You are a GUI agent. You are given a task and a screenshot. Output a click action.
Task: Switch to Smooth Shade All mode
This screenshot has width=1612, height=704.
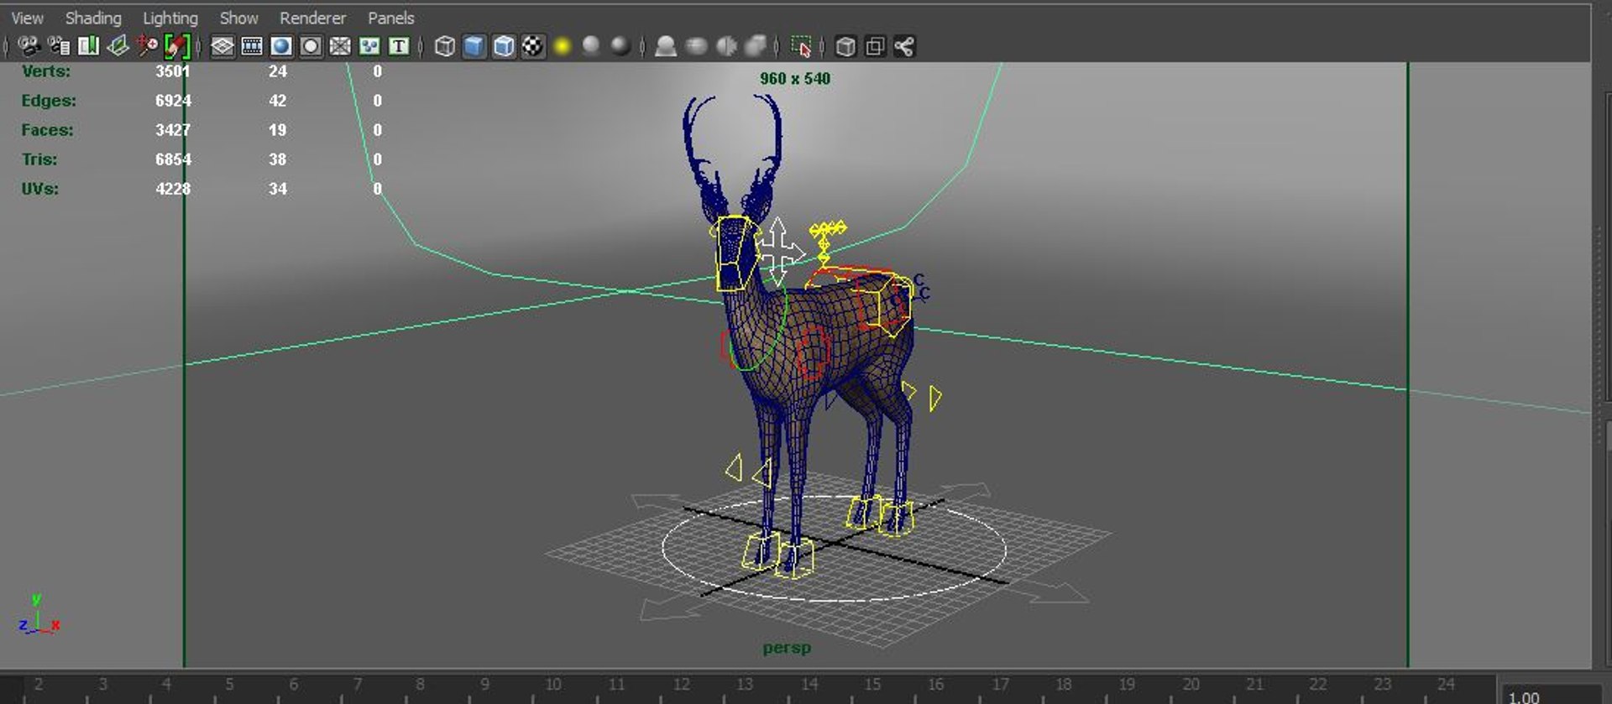click(x=474, y=46)
